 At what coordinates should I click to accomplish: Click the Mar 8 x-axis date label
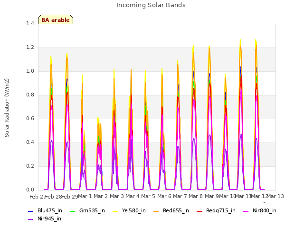pyautogui.click(x=196, y=196)
